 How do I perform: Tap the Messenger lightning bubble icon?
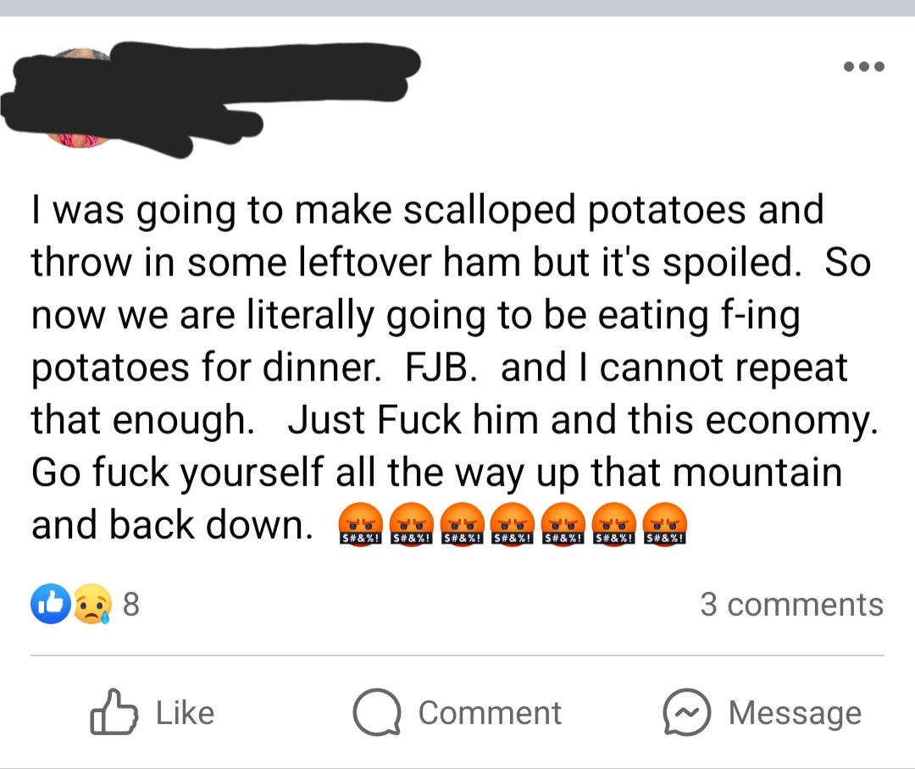[x=686, y=712]
